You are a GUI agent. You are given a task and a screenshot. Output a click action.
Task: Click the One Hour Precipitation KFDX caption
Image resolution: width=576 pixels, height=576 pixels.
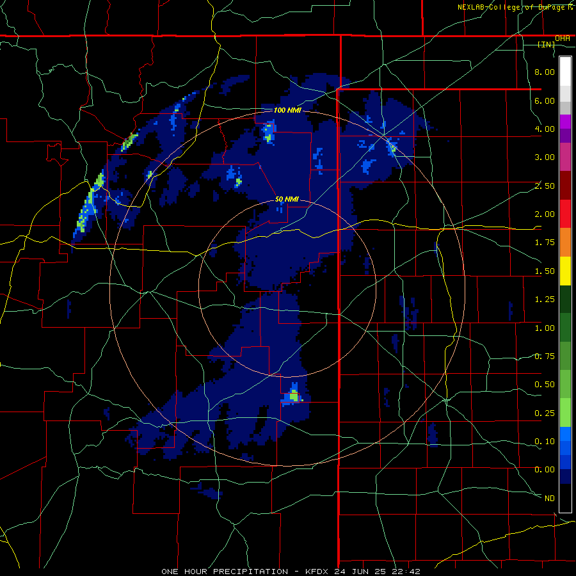point(291,572)
